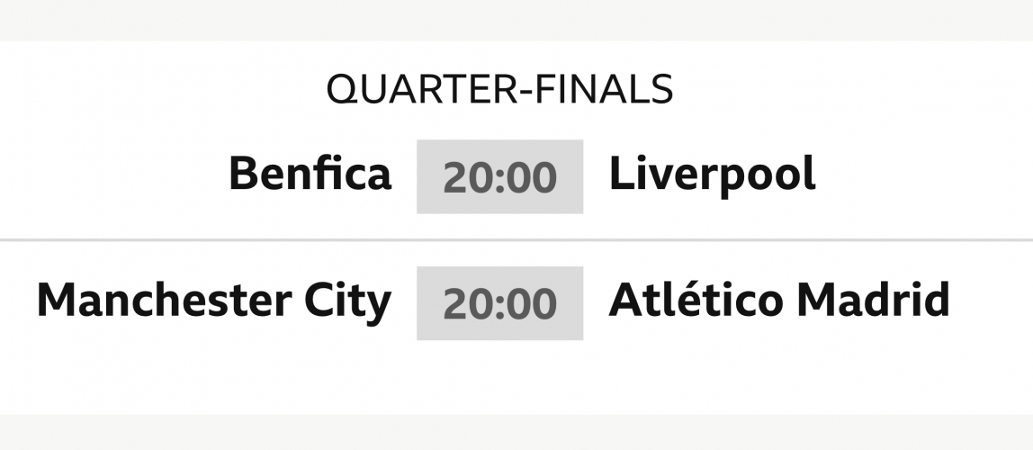Select the Manchester City team name
The height and width of the screenshot is (450, 1033).
[214, 301]
